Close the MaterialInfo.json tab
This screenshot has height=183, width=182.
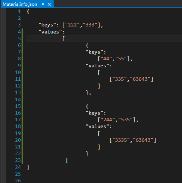point(49,4)
